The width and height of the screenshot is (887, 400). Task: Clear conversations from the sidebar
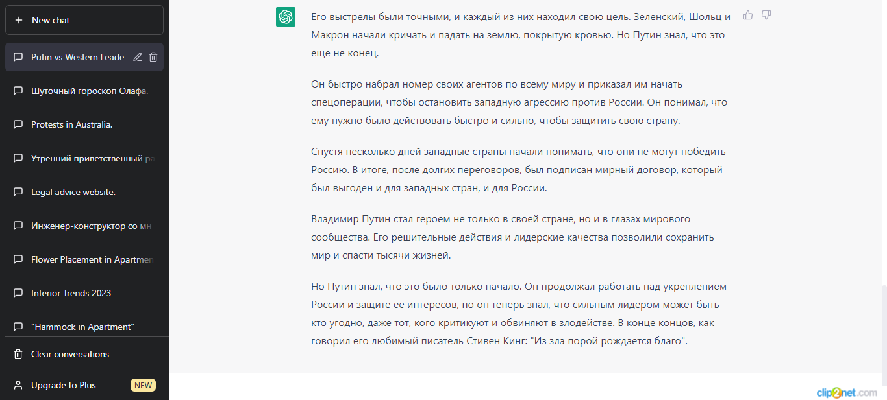pyautogui.click(x=70, y=354)
